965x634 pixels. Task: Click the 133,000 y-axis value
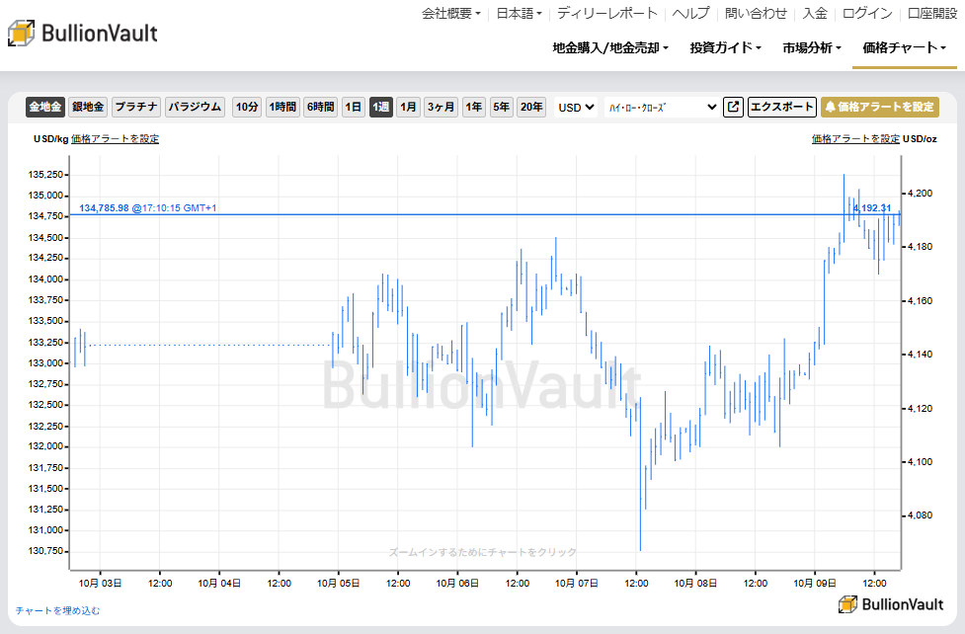(x=44, y=363)
